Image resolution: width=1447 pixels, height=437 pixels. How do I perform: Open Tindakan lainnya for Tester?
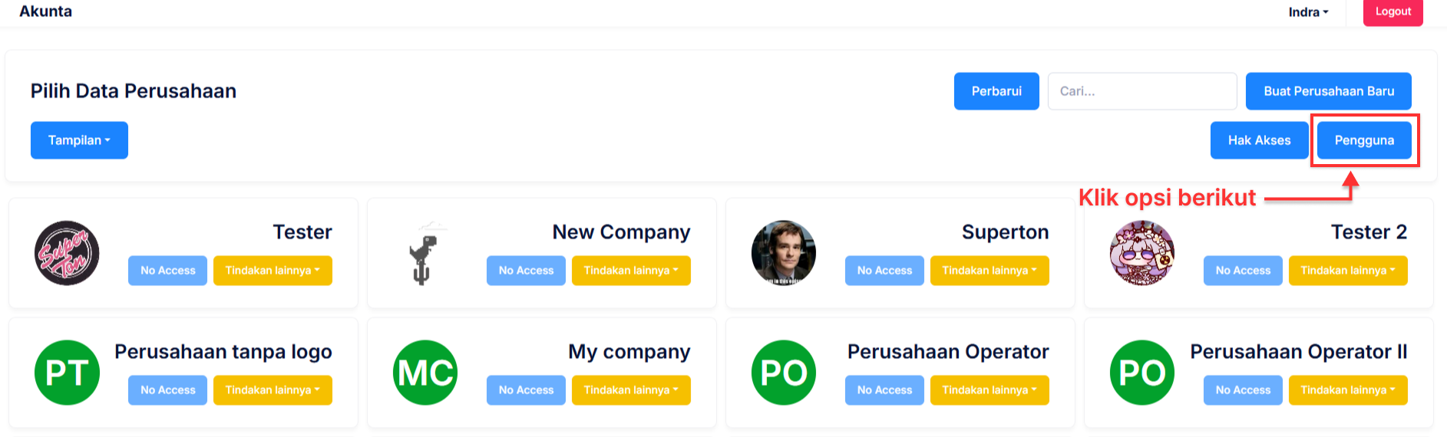click(273, 271)
